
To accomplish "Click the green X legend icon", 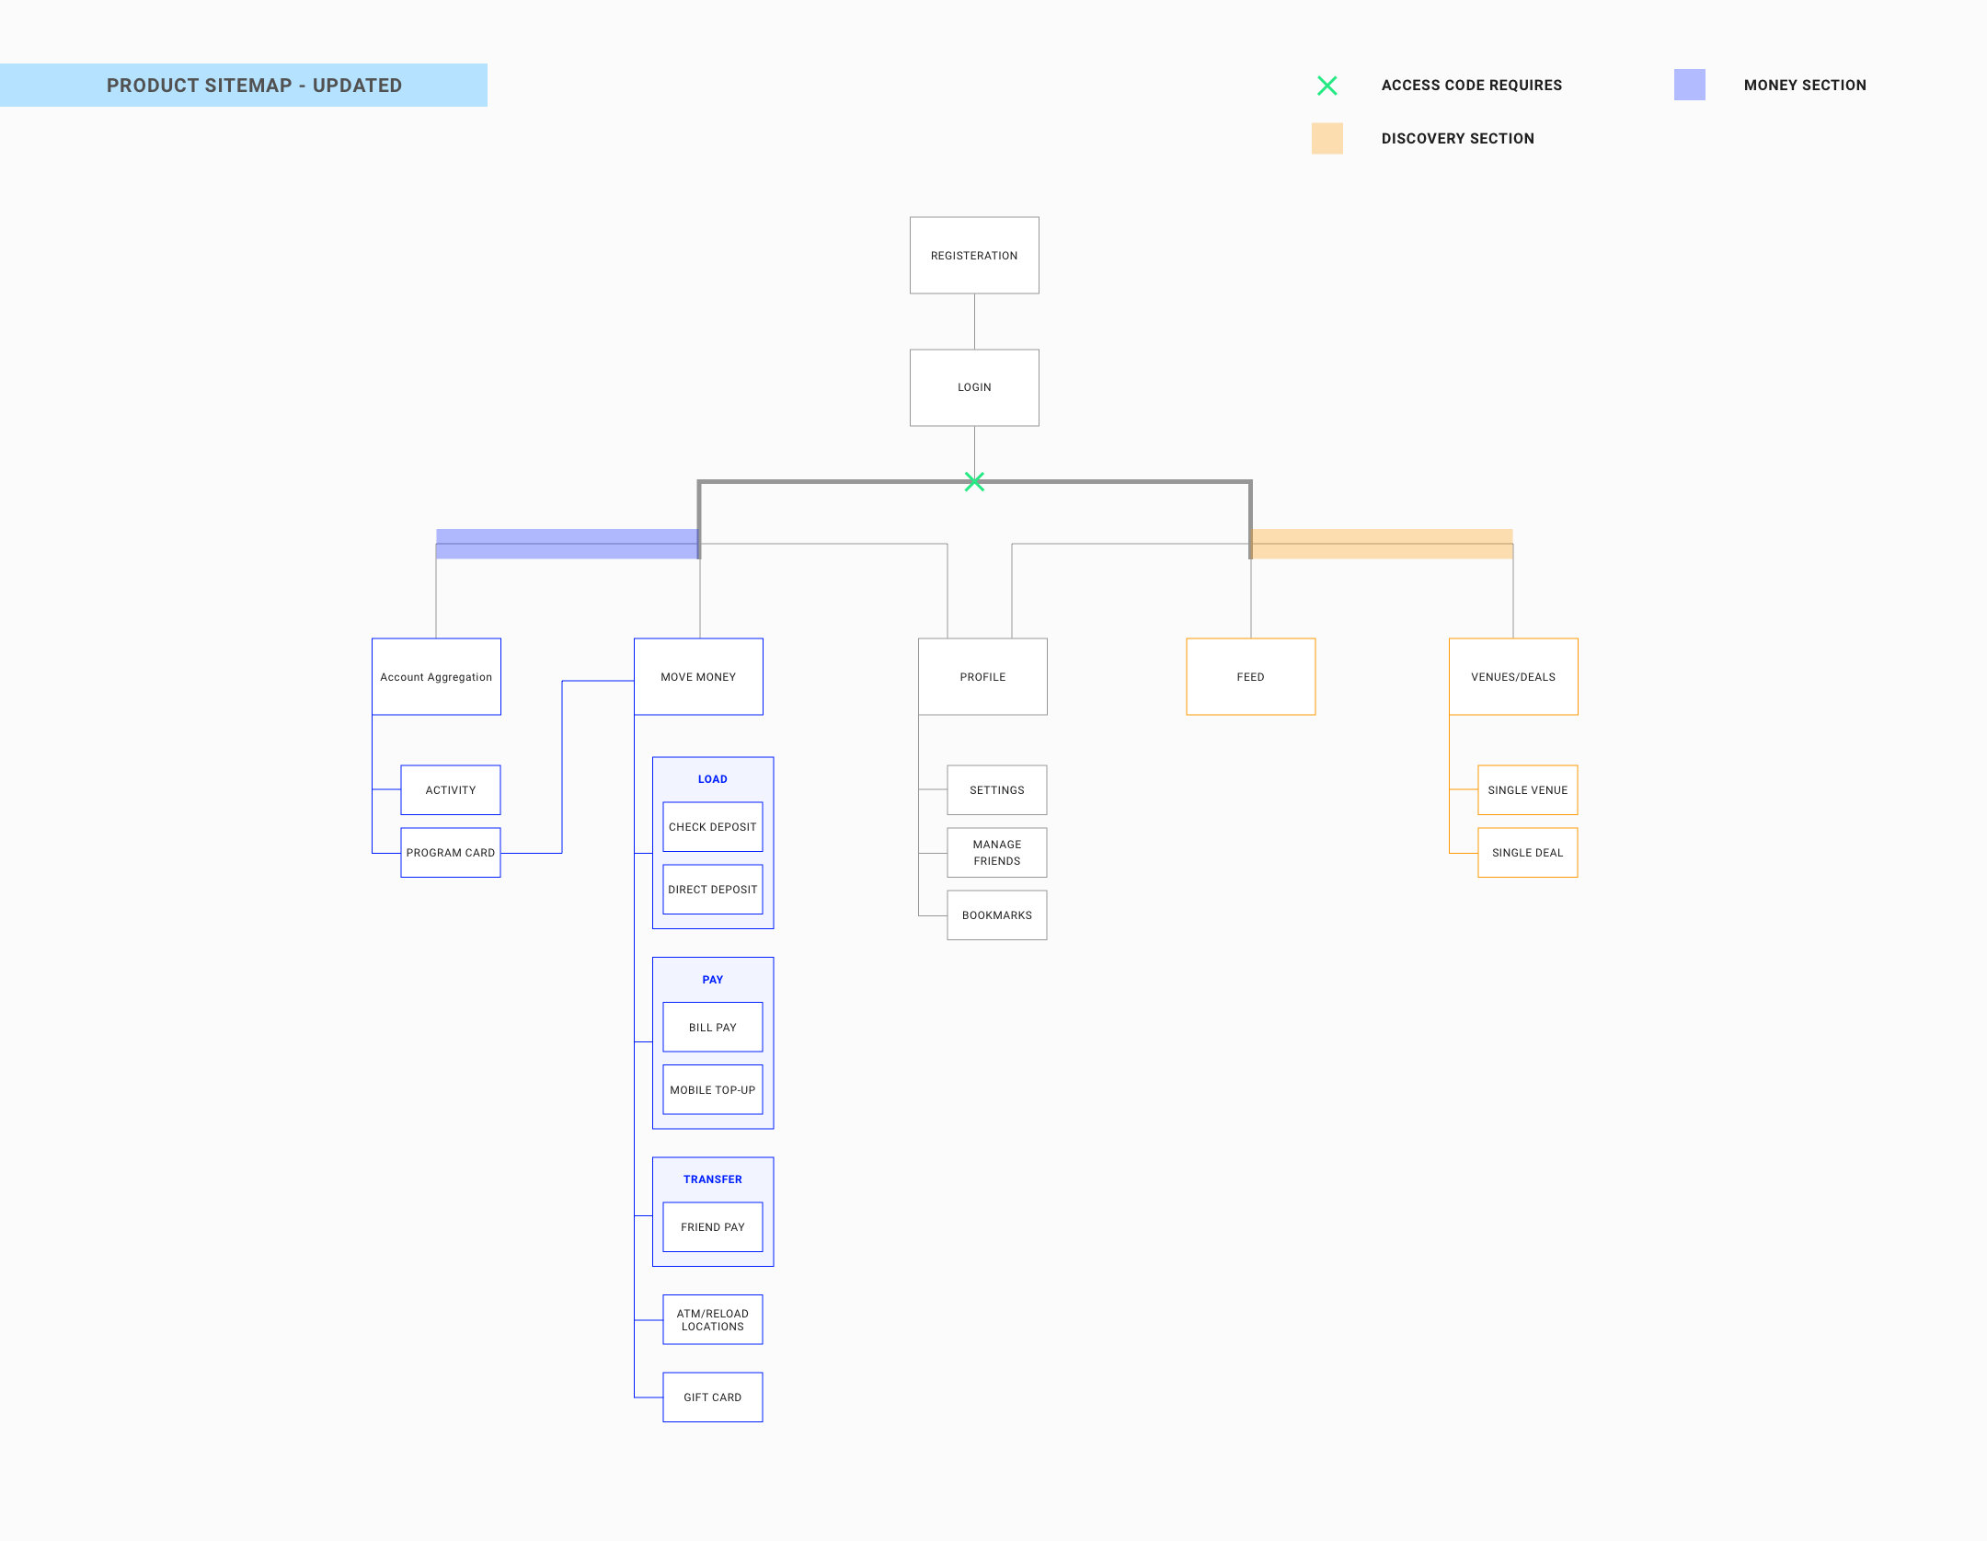I will (x=1327, y=86).
